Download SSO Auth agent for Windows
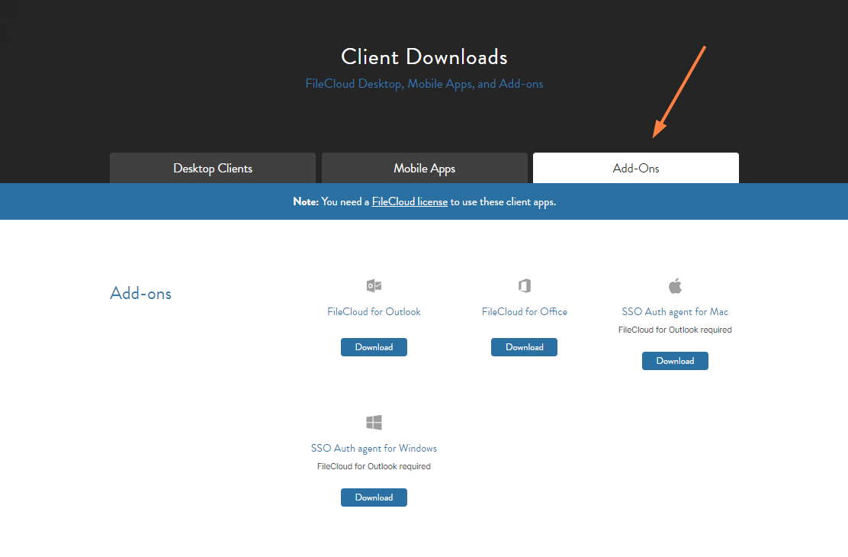The width and height of the screenshot is (848, 557). click(374, 497)
